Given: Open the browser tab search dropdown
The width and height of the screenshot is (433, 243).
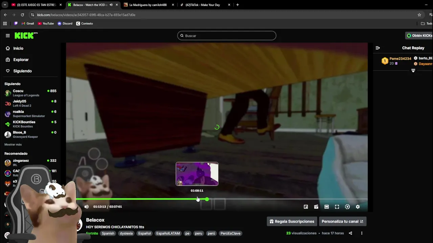Looking at the screenshot, I should (5, 5).
